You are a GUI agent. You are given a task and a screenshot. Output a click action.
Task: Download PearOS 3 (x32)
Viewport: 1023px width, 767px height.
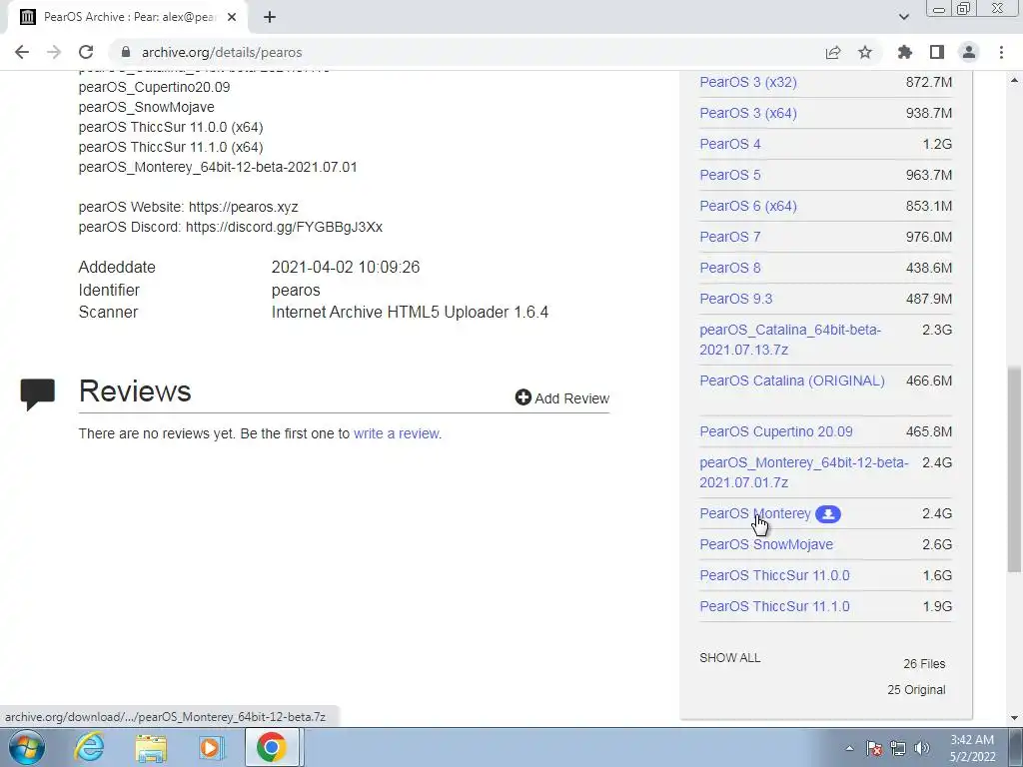pos(747,82)
